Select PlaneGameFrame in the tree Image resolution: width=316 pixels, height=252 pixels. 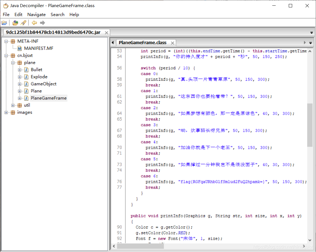[49, 98]
